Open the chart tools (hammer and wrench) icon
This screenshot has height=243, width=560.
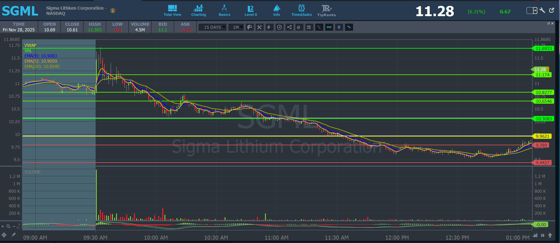[x=259, y=27]
